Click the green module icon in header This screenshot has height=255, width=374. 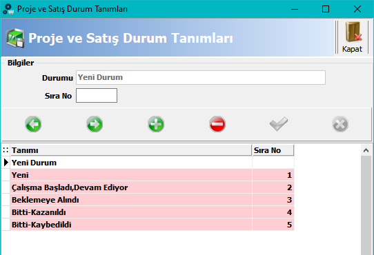(x=15, y=38)
